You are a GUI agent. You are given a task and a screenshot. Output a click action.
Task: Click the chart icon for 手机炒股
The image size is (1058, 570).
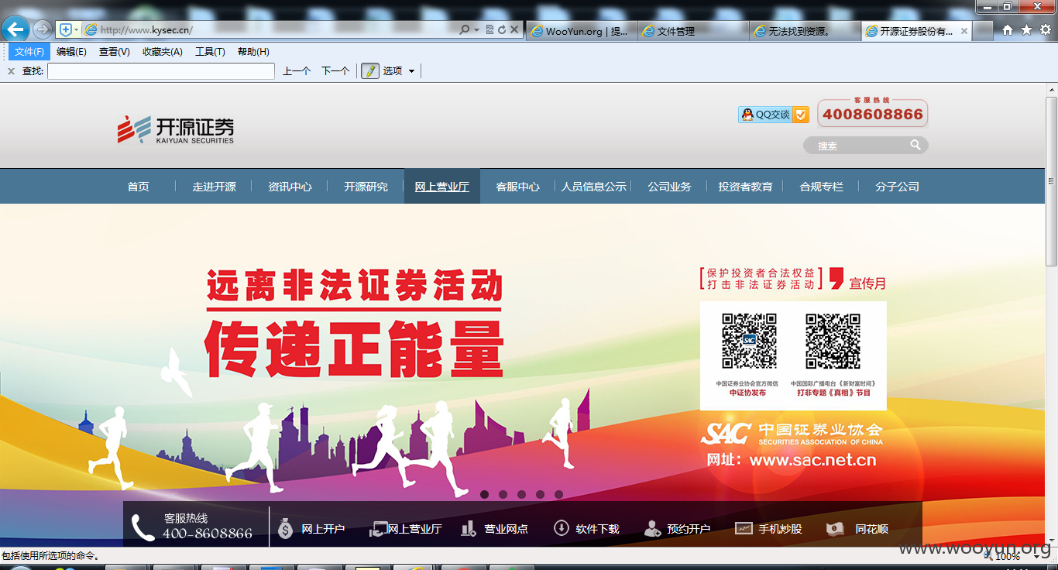tap(744, 529)
